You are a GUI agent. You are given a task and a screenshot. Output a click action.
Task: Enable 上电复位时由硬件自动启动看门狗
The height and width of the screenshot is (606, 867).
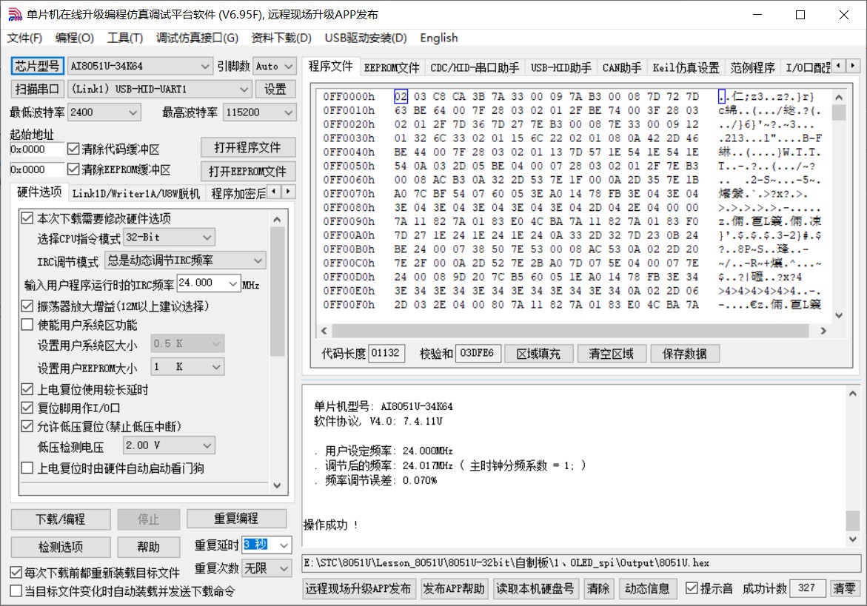click(113, 468)
